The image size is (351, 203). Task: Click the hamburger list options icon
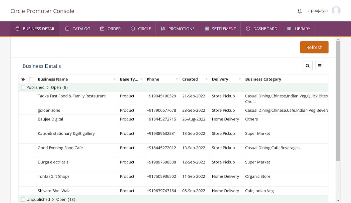319,65
